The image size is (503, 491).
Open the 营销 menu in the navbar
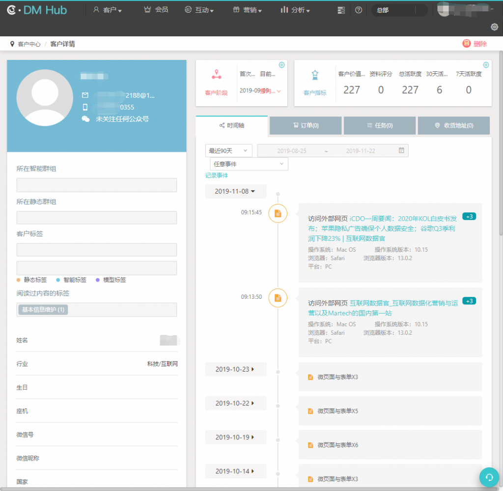pos(247,10)
